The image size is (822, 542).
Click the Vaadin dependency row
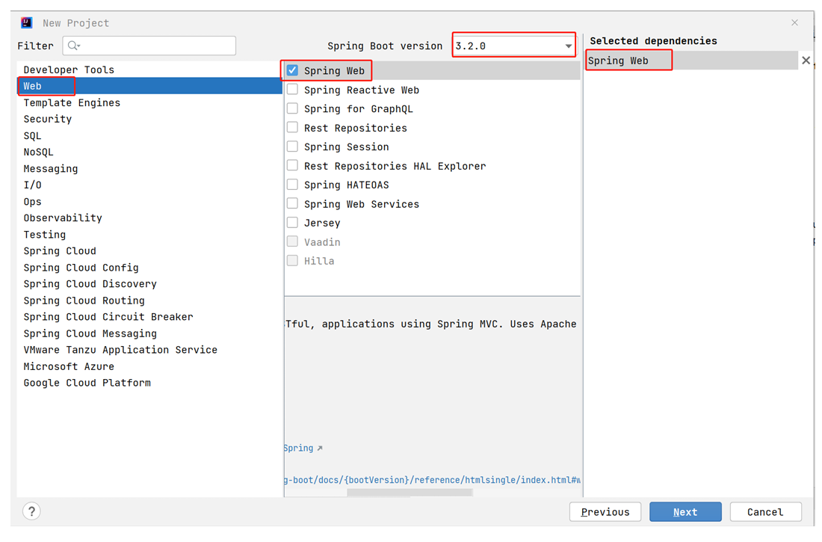pos(433,242)
